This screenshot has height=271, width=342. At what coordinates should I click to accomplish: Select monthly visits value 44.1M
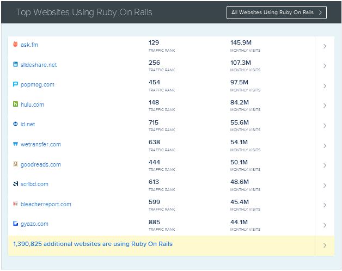[x=239, y=222]
